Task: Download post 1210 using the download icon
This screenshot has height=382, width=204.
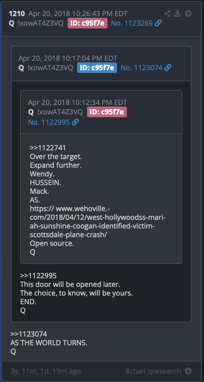Action: click(178, 13)
